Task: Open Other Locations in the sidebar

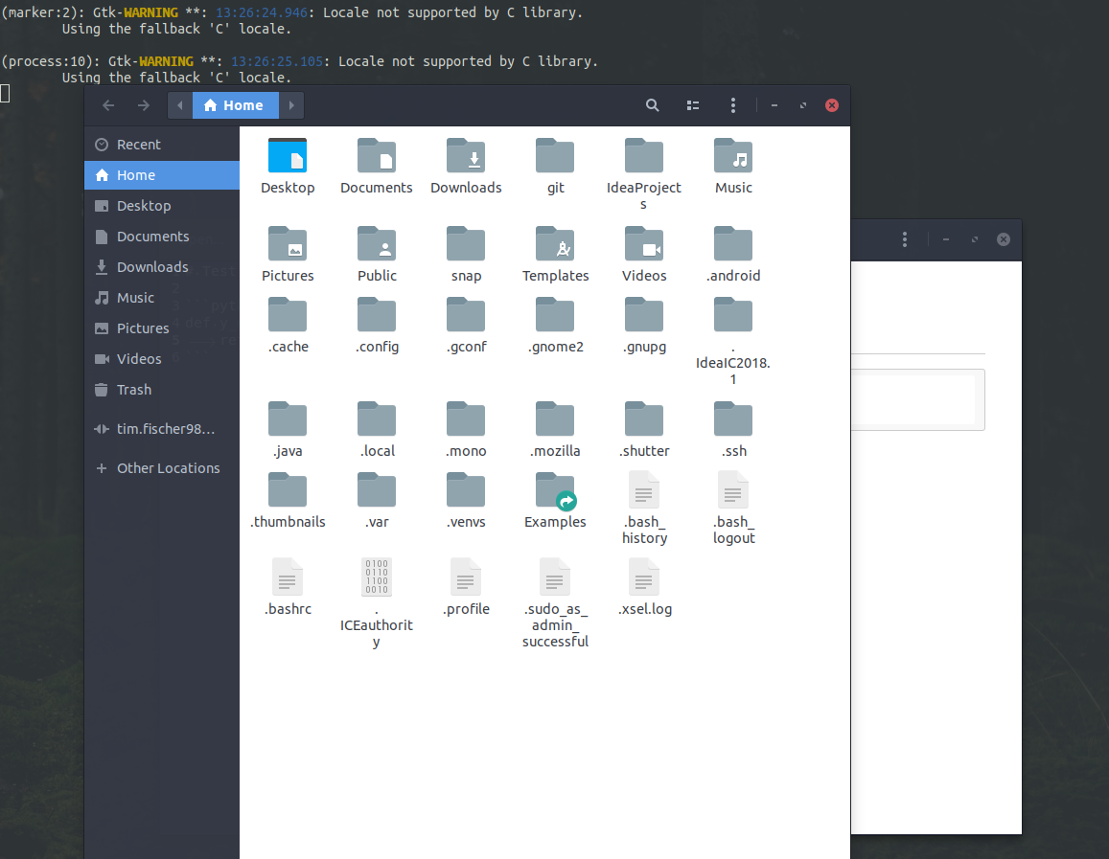Action: 162,468
